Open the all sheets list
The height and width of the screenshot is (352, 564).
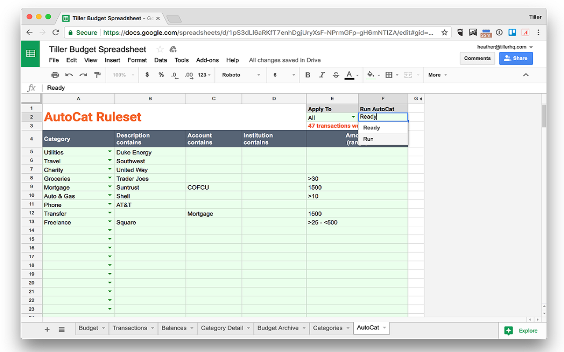pos(62,329)
